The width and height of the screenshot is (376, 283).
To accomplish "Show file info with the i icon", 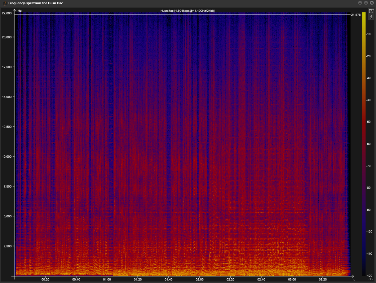I will click(x=371, y=17).
